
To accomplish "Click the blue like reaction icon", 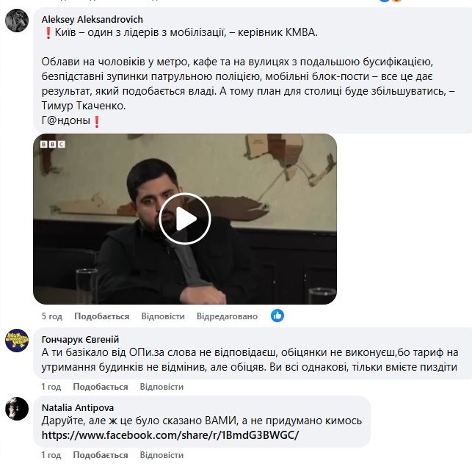I will (277, 316).
